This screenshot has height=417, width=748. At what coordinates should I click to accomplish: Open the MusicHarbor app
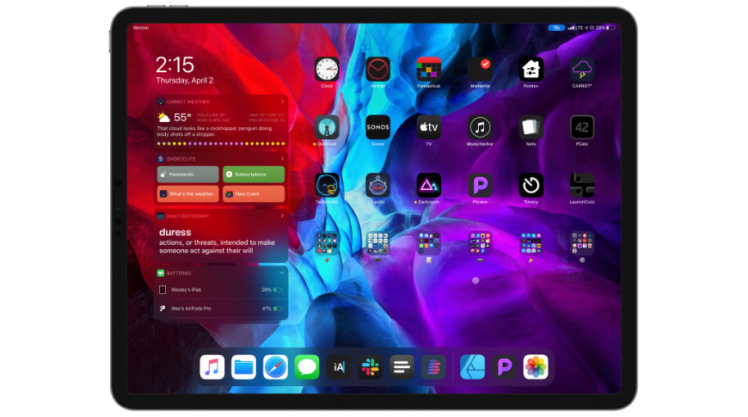(x=480, y=127)
